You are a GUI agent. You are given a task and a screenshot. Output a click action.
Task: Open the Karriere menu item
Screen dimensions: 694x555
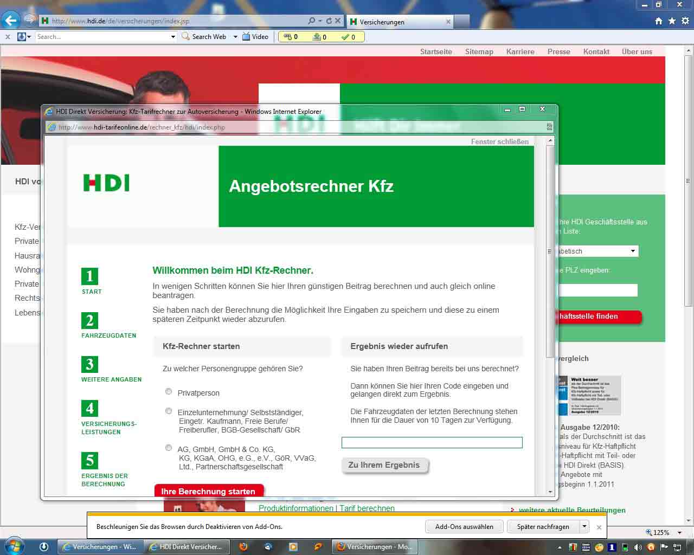520,51
